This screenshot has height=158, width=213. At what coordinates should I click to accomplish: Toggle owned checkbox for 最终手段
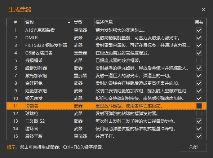pyautogui.click(x=199, y=136)
